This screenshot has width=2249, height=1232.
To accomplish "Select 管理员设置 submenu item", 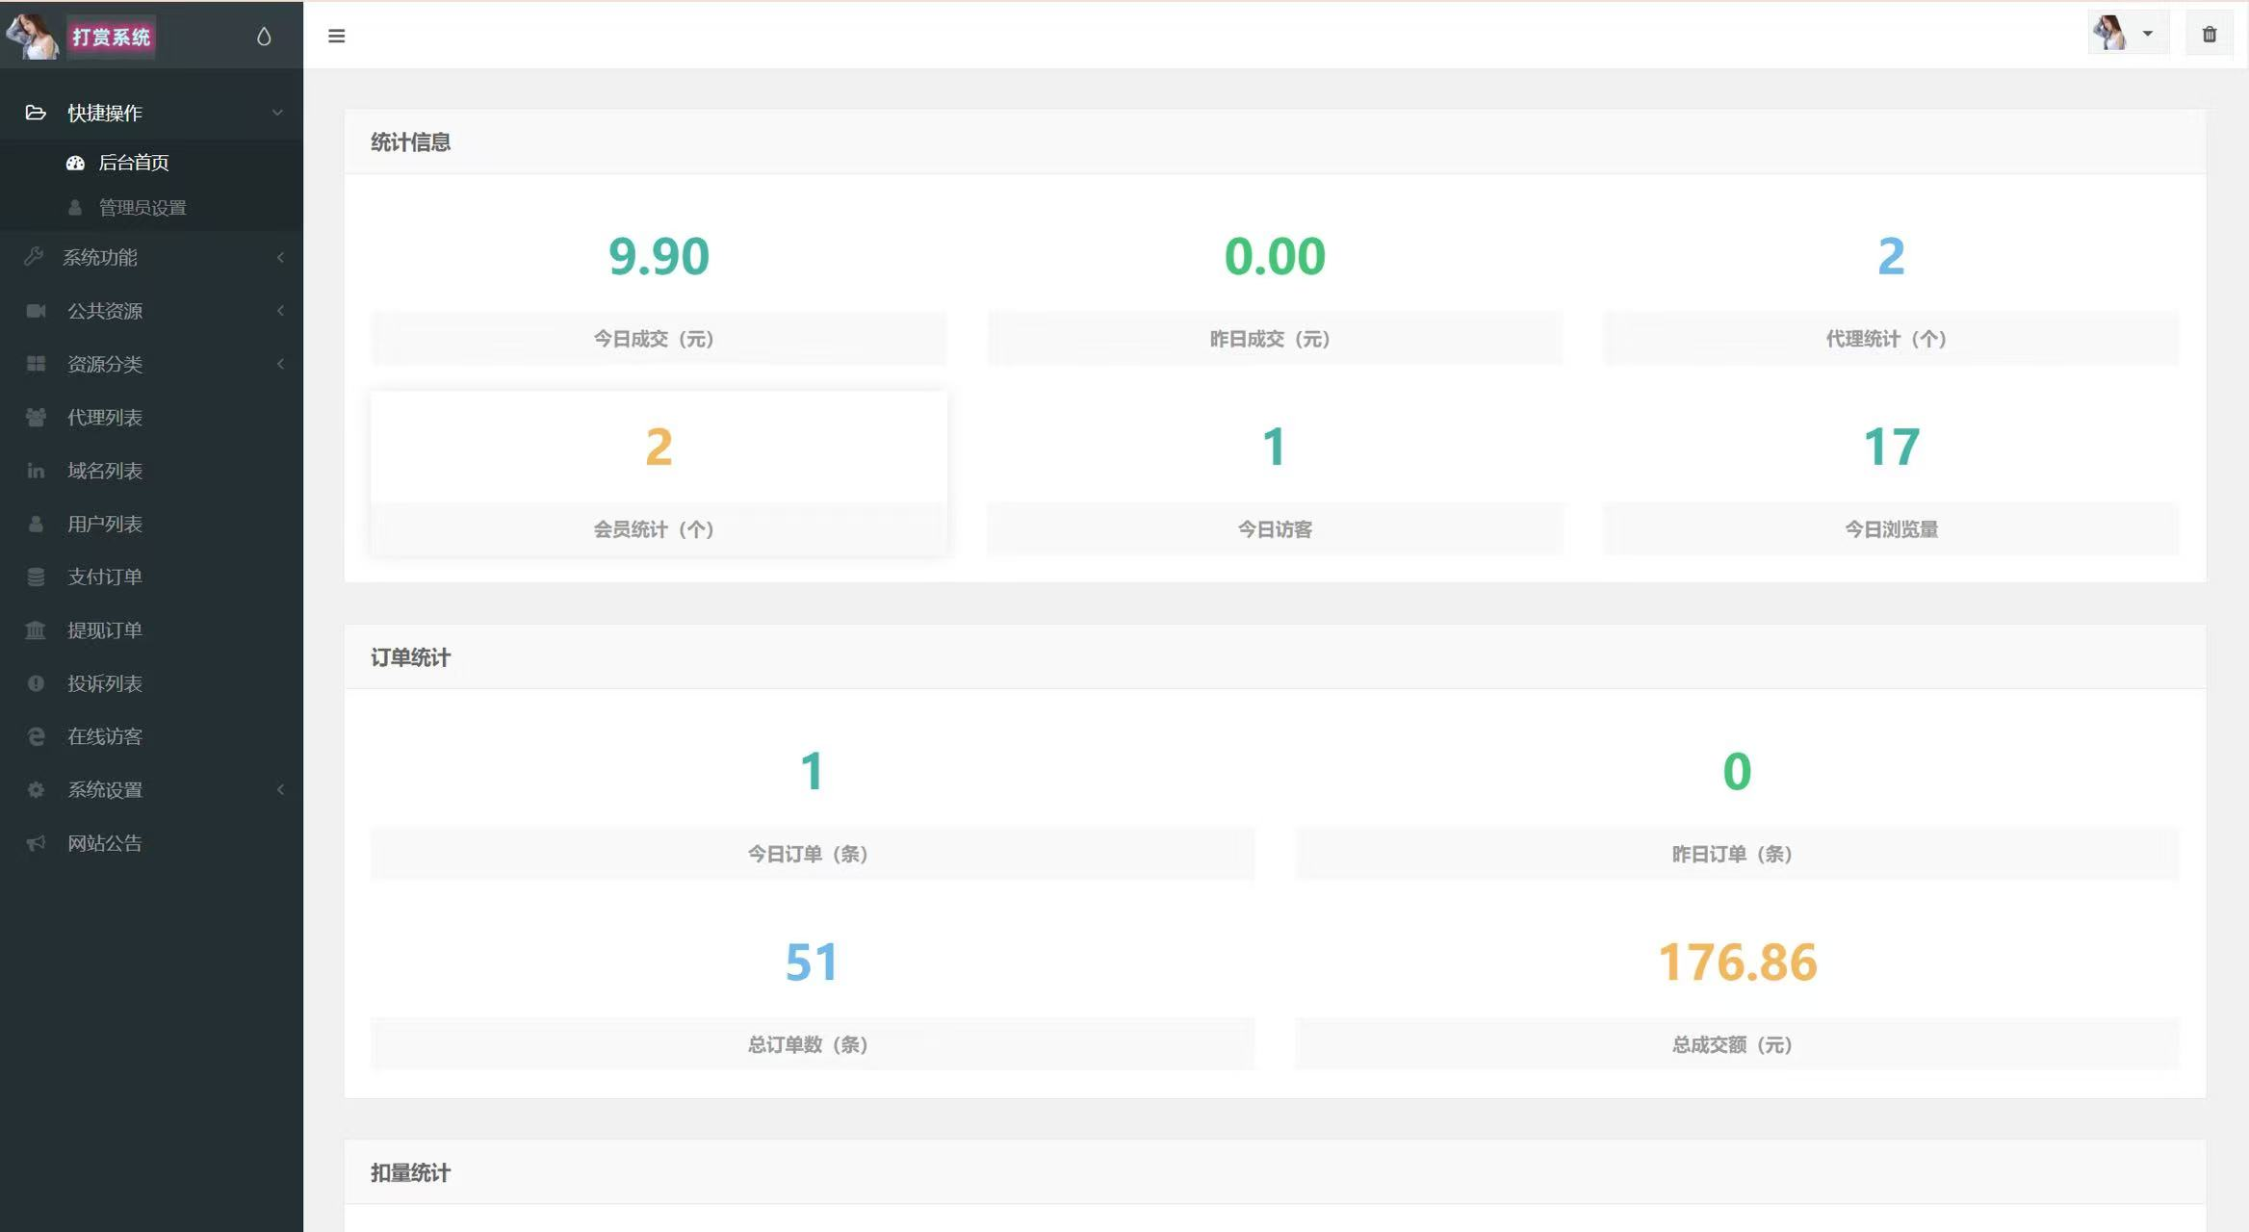I will coord(142,208).
